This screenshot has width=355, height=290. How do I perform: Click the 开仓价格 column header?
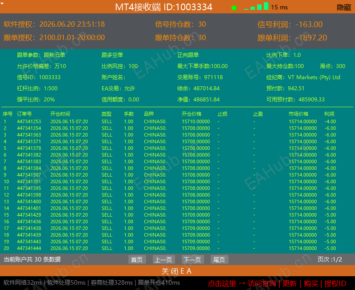(x=192, y=114)
